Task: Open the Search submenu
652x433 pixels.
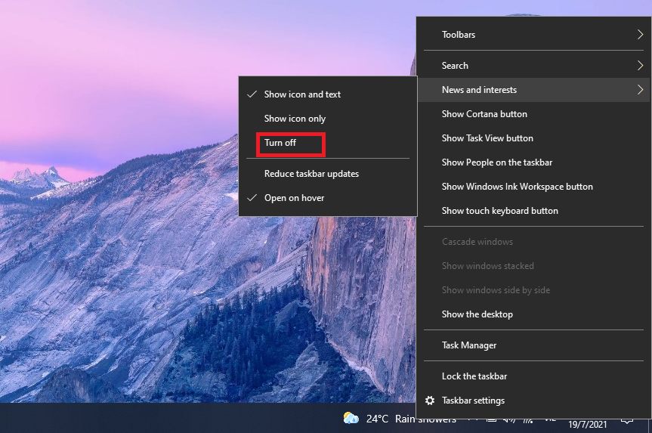Action: click(x=533, y=66)
